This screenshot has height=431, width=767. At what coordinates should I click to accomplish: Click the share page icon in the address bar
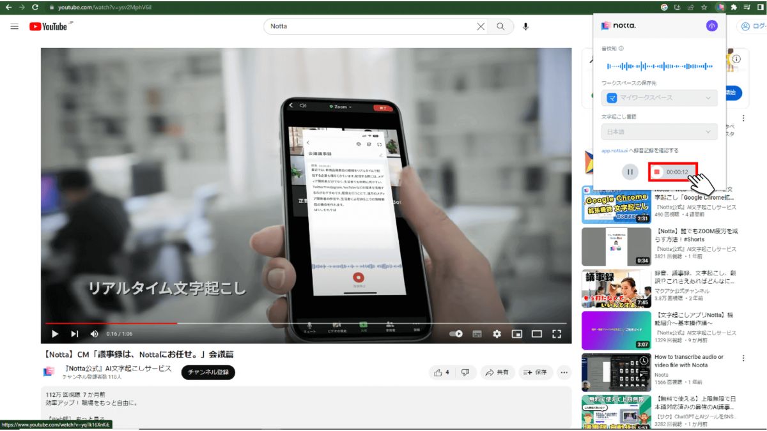tap(690, 7)
